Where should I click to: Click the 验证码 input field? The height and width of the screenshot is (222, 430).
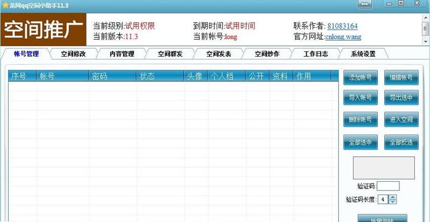click(x=388, y=186)
